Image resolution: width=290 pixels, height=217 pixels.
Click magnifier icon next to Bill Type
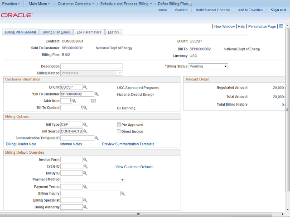pos(85,124)
